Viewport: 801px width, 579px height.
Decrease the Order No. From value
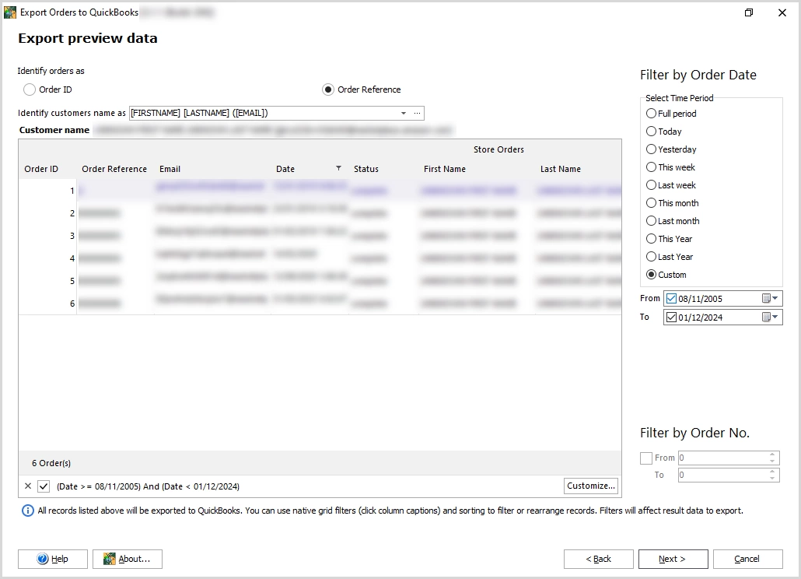click(x=772, y=461)
